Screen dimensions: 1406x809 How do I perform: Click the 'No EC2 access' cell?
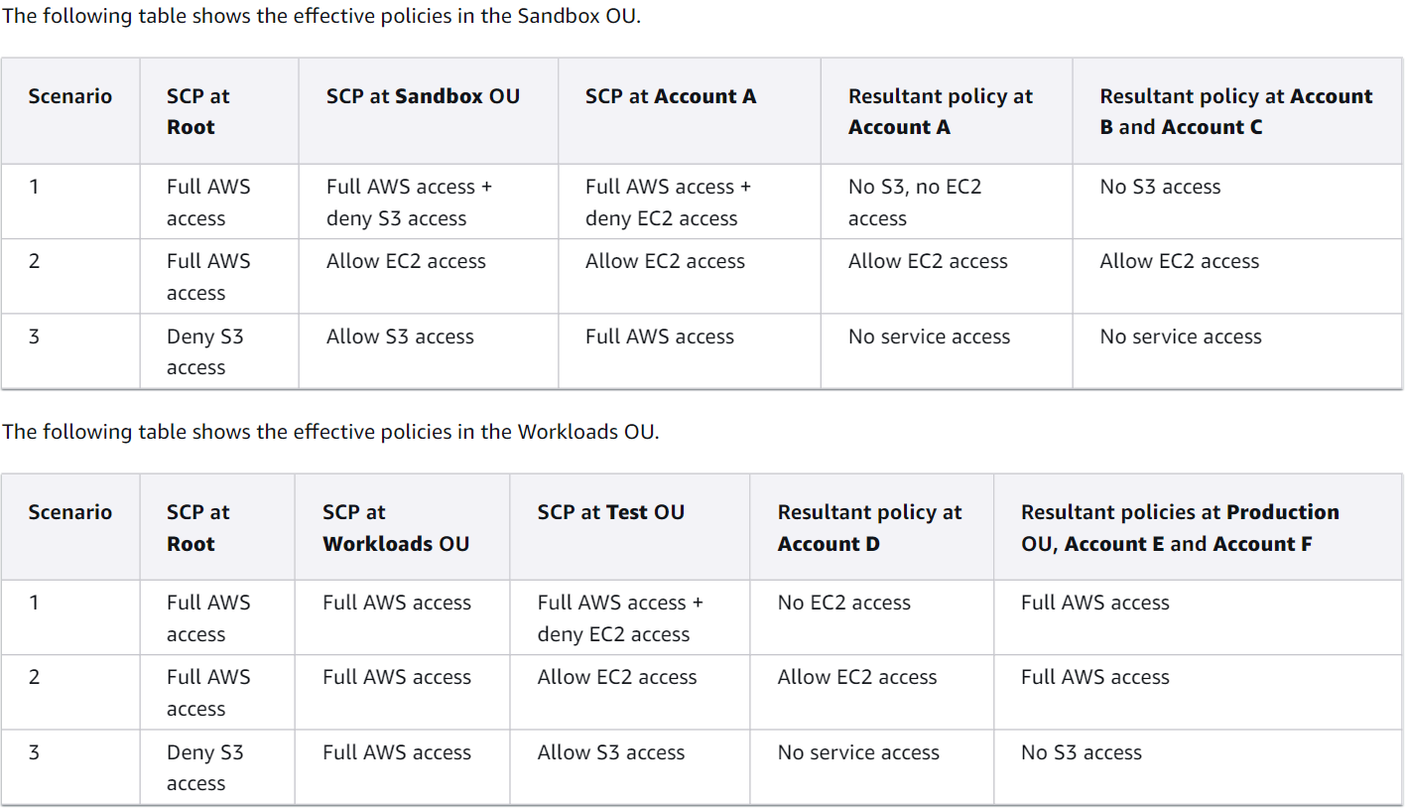(x=844, y=603)
